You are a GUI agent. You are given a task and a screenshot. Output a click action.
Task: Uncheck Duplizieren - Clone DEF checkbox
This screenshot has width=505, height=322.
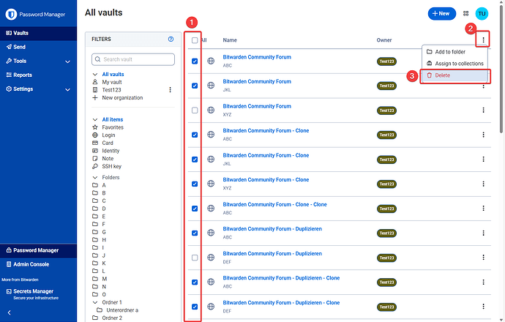coord(195,307)
